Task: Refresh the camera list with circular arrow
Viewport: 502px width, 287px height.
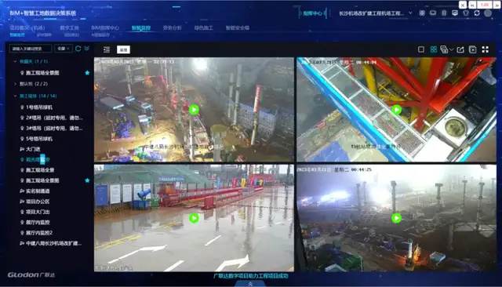Action: coord(78,49)
